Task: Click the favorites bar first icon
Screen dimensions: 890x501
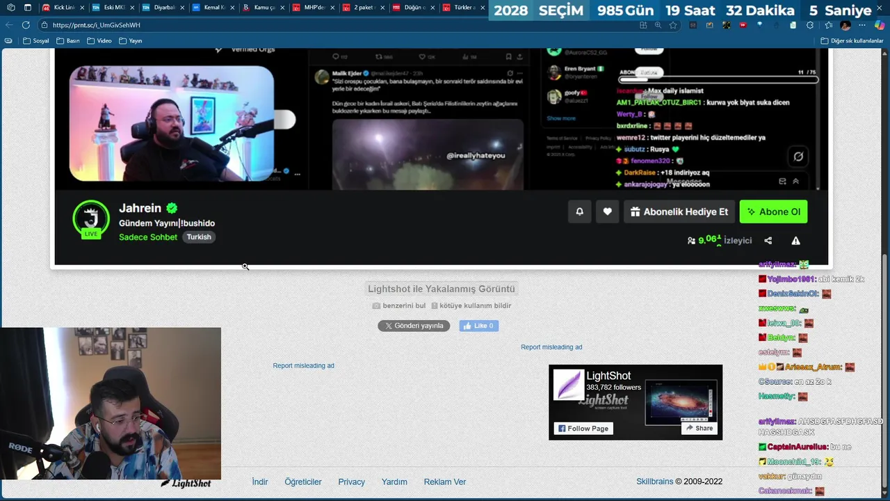Action: coord(8,41)
